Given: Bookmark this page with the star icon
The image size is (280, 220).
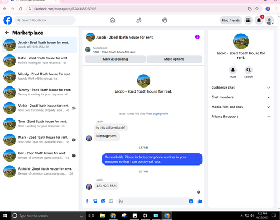Looking at the screenshot, I should pyautogui.click(x=257, y=9).
